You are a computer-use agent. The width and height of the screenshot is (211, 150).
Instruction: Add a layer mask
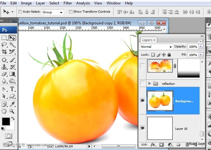click(x=161, y=145)
